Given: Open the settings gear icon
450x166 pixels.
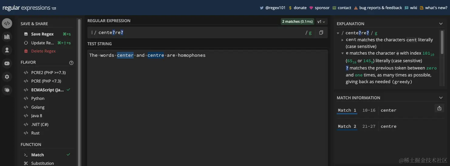Looking at the screenshot, I should (x=7, y=77).
